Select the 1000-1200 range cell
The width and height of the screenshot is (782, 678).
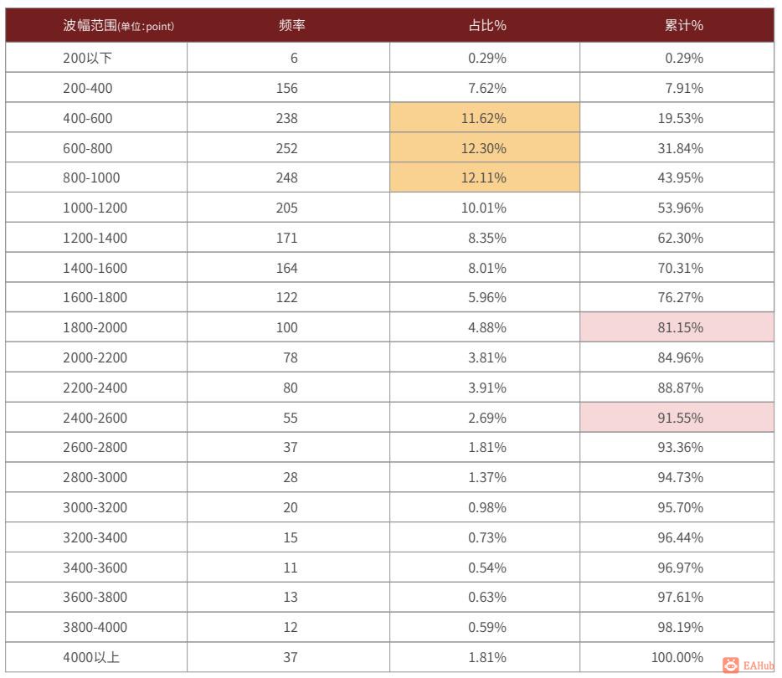[95, 208]
